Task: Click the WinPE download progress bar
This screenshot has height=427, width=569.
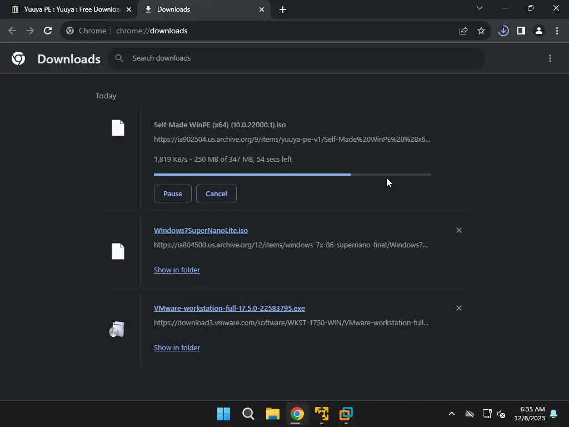Action: (x=292, y=175)
